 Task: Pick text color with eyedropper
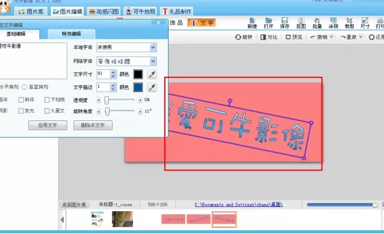point(152,74)
